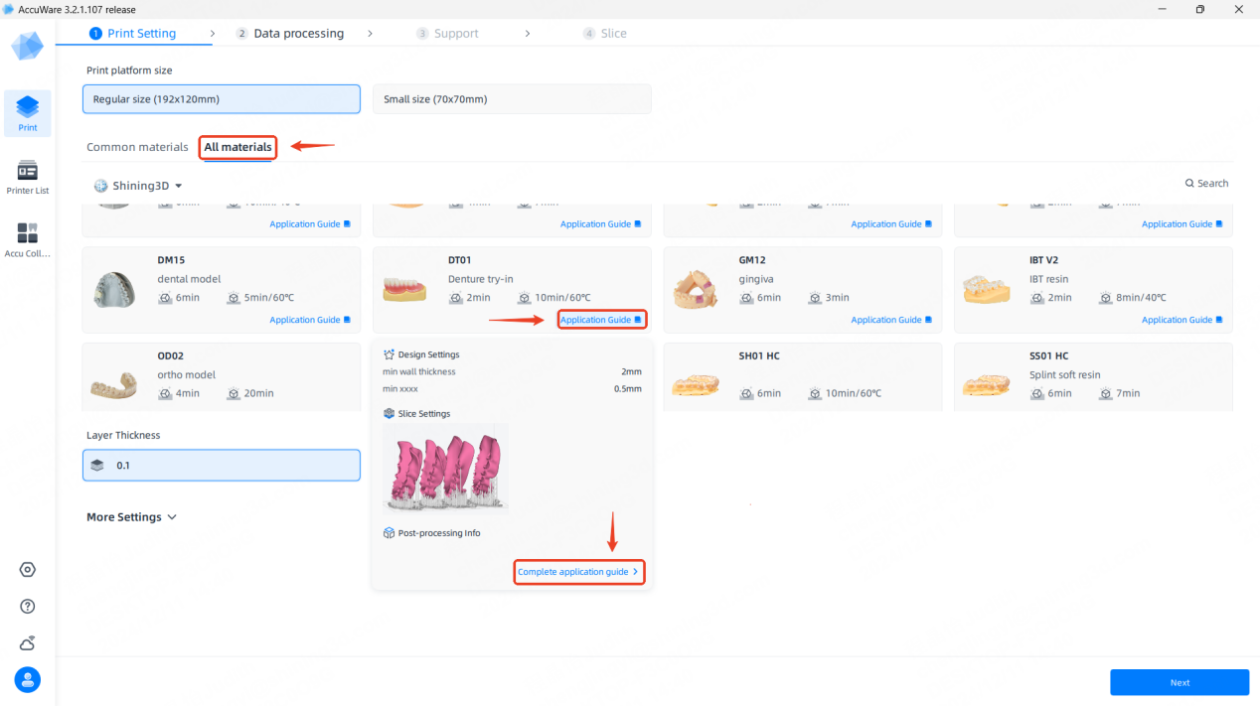Click the SH01 HC cure time icon

point(815,393)
